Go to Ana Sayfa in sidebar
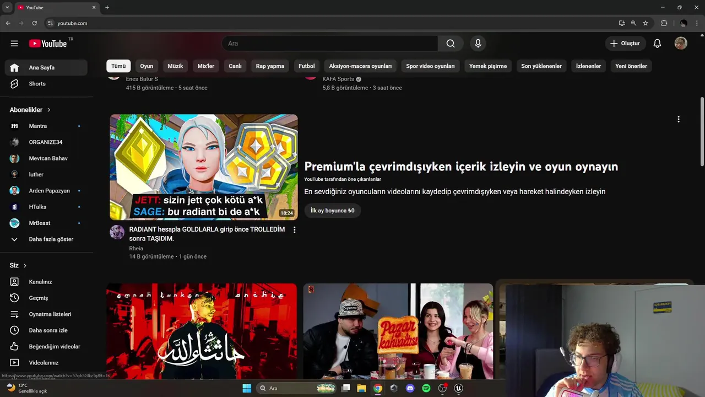 (x=46, y=67)
